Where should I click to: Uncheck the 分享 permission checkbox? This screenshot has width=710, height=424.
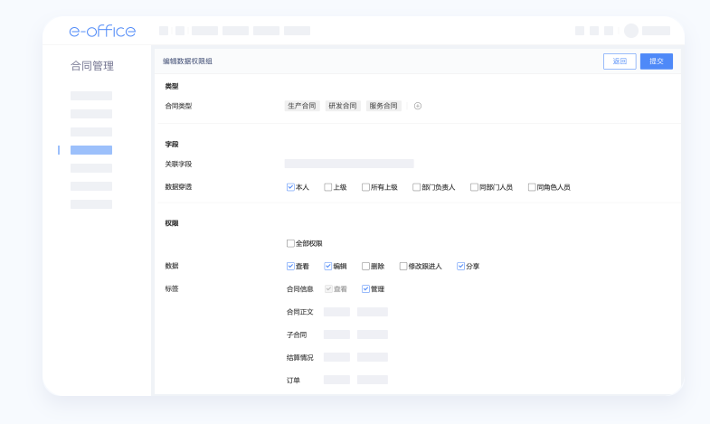coord(460,267)
